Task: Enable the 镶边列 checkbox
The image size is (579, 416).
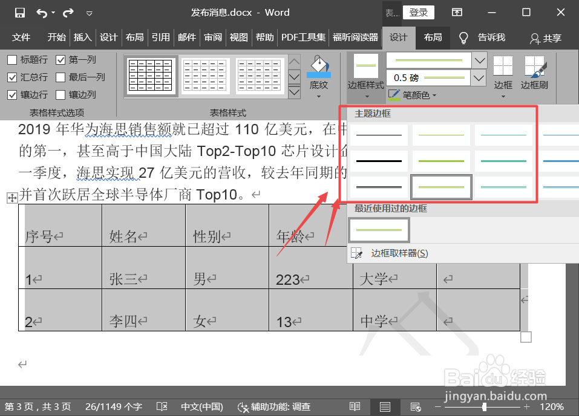Action: [61, 95]
